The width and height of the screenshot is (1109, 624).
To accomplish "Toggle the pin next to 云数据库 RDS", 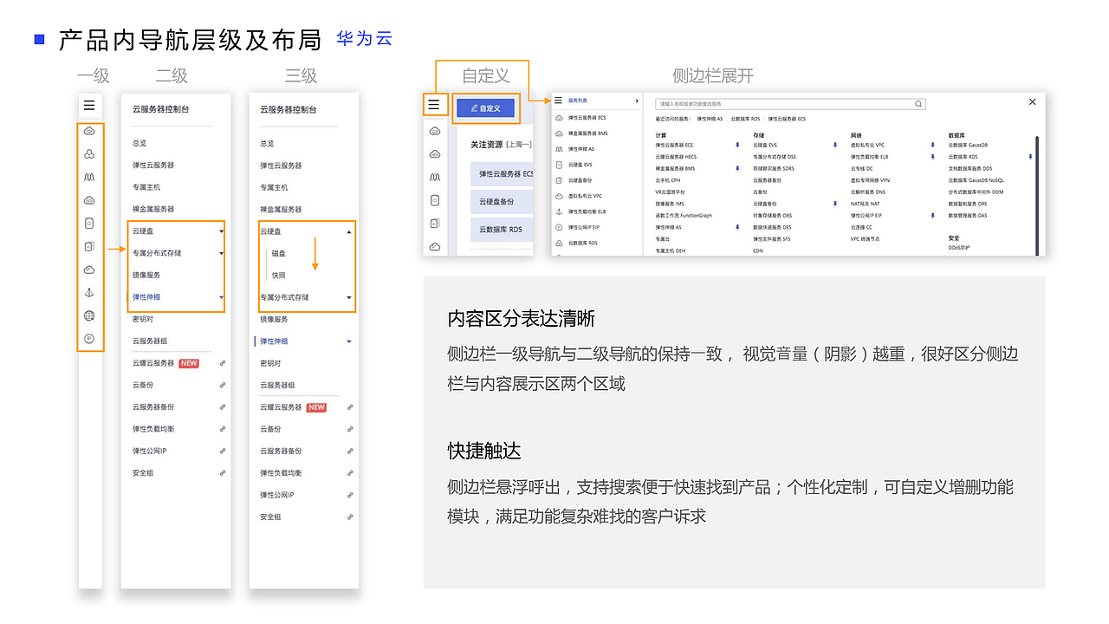I will pyautogui.click(x=1030, y=157).
